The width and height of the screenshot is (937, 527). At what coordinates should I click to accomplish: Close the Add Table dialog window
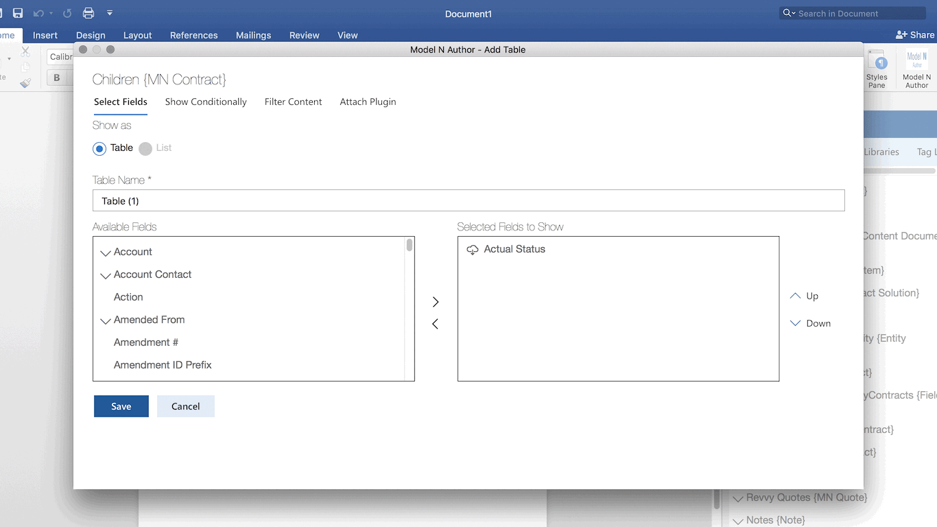click(x=83, y=49)
